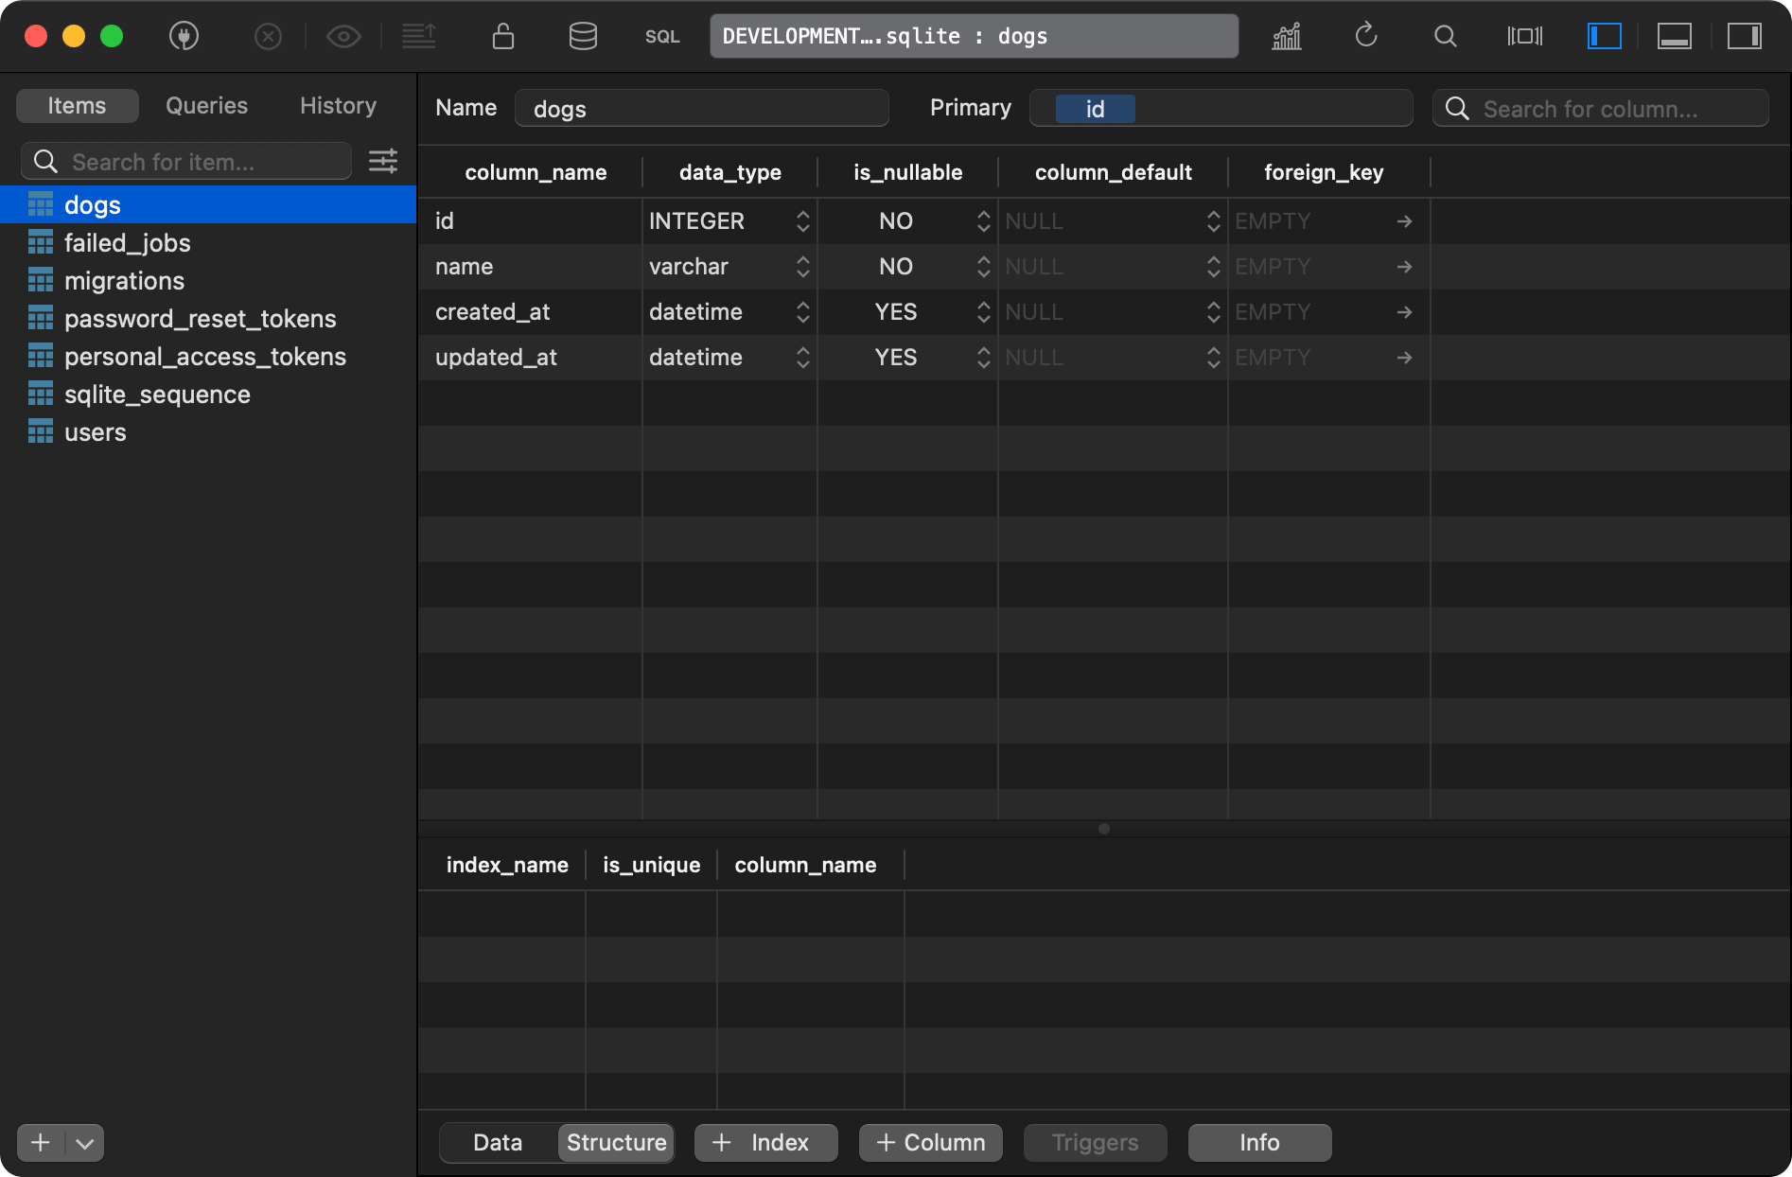This screenshot has height=1177, width=1792.
Task: Click the + Column button
Action: click(x=931, y=1143)
